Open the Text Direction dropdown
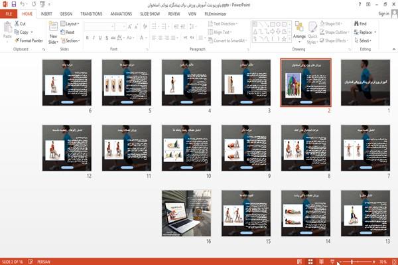Viewport: 398px width, 265px height. pyautogui.click(x=223, y=24)
